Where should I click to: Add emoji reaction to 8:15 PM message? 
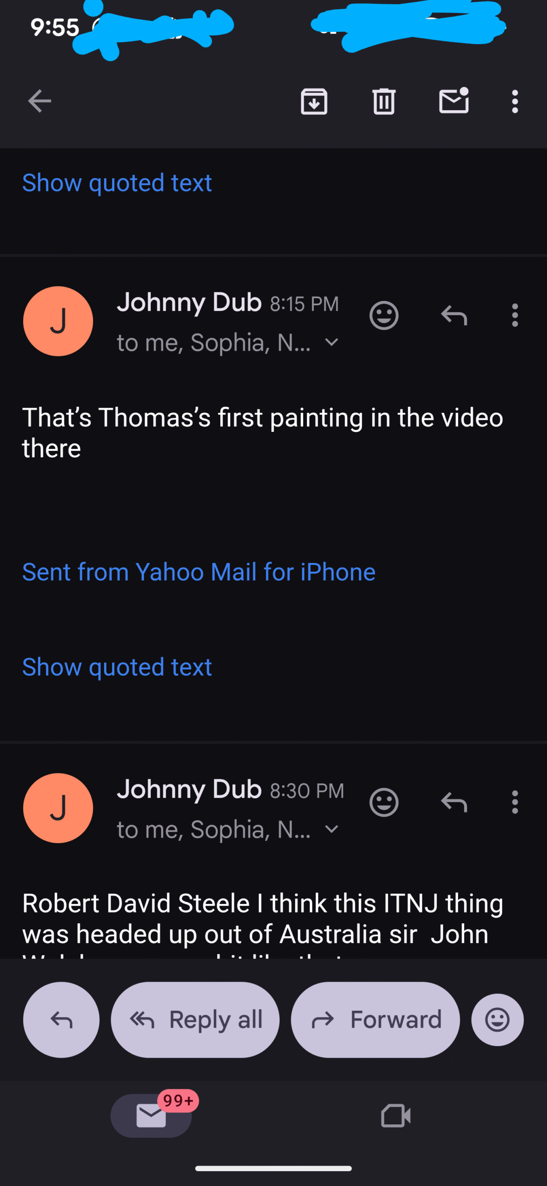(x=384, y=316)
